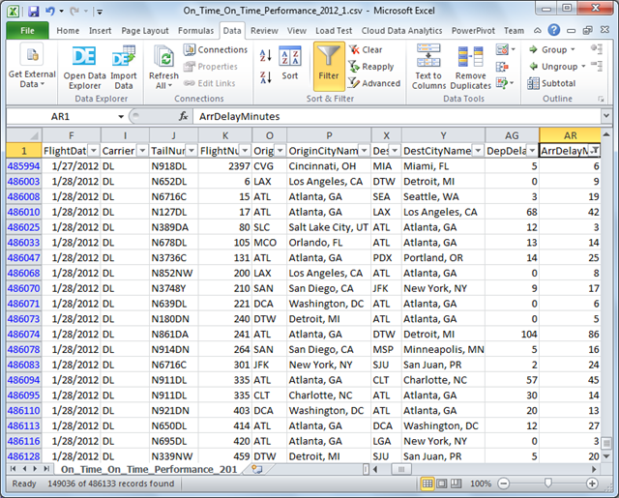Switch to Normal view in status bar
This screenshot has width=619, height=498.
(428, 483)
